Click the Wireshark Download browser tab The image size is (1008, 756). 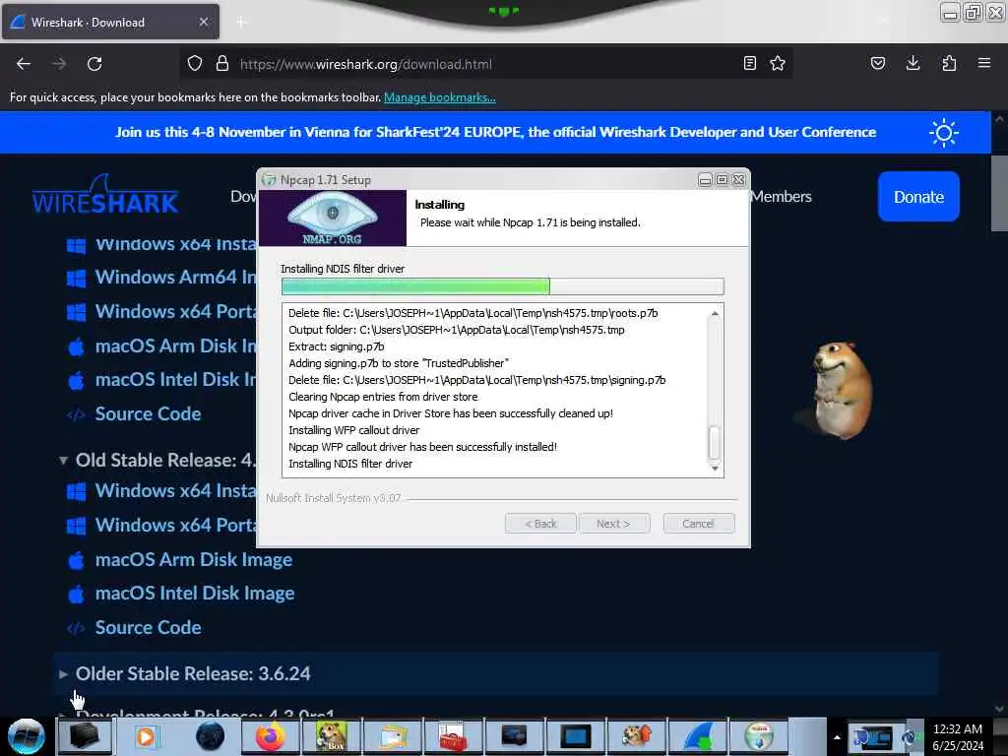[110, 22]
